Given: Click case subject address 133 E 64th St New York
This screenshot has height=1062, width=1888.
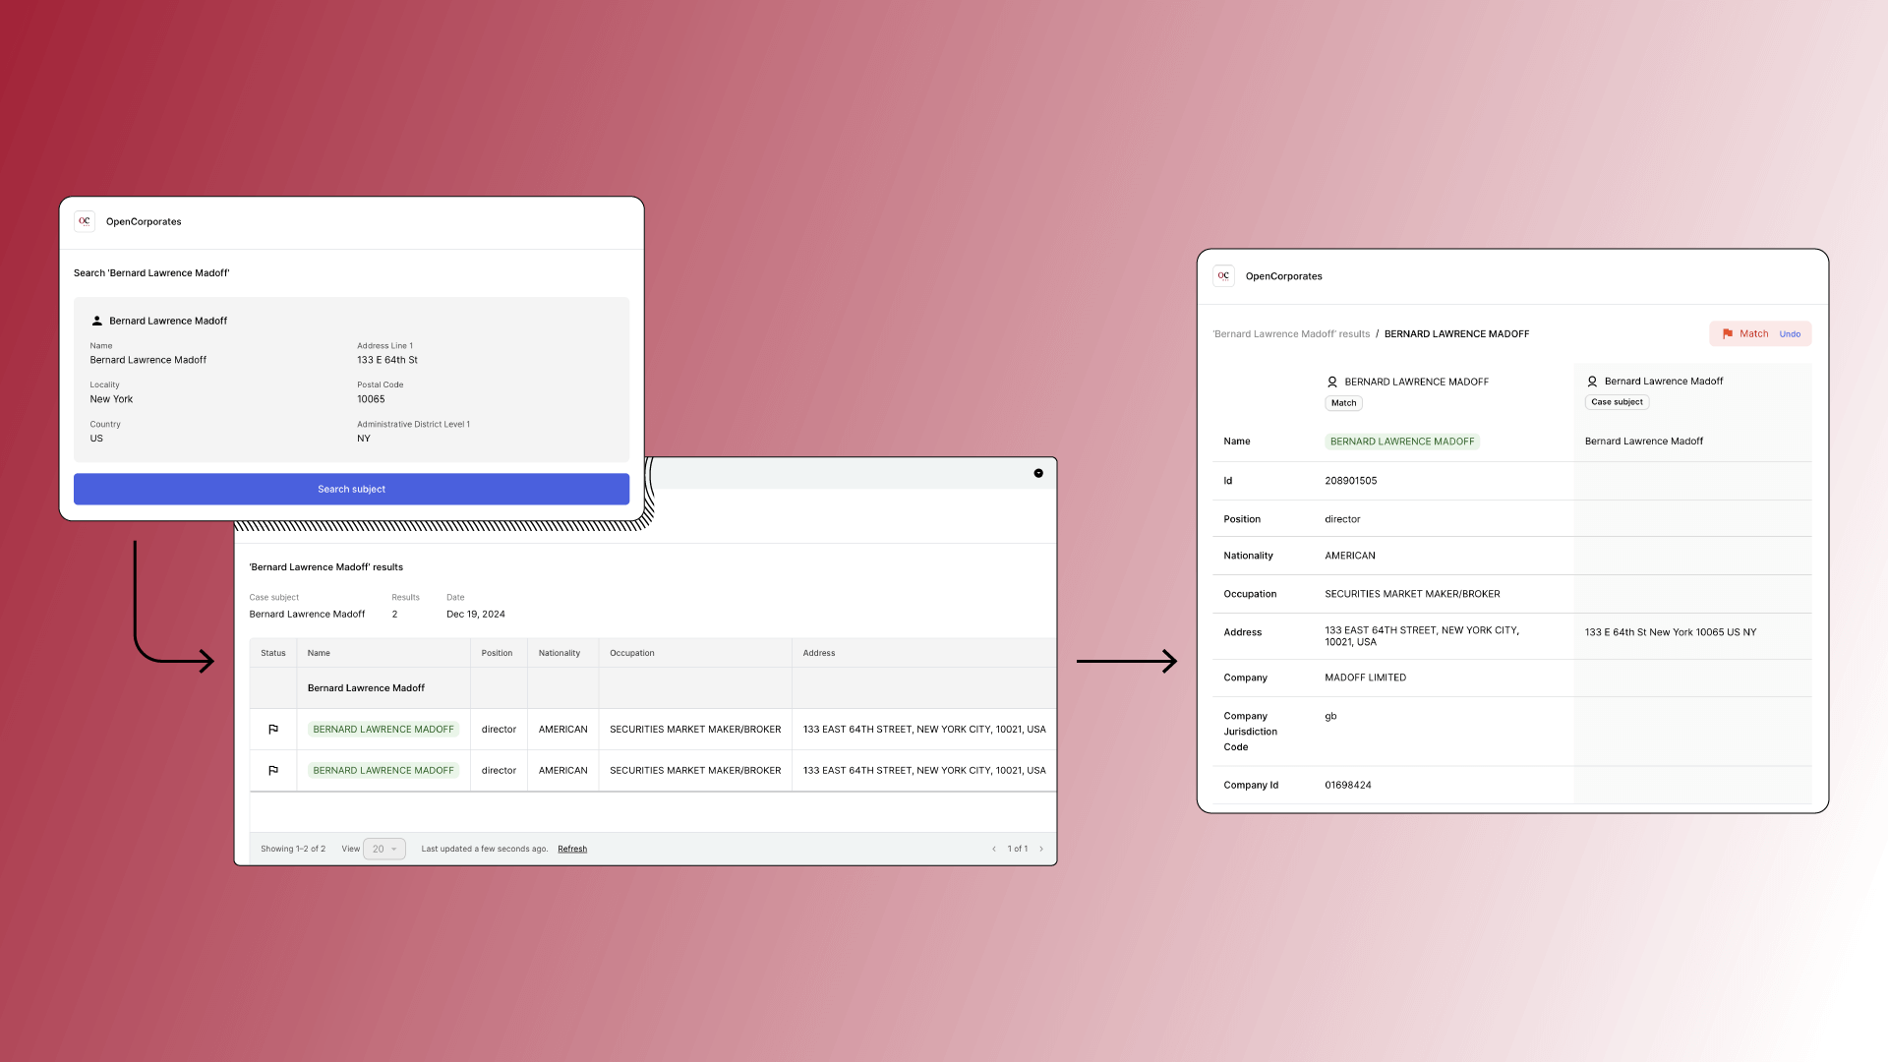Looking at the screenshot, I should point(1671,632).
